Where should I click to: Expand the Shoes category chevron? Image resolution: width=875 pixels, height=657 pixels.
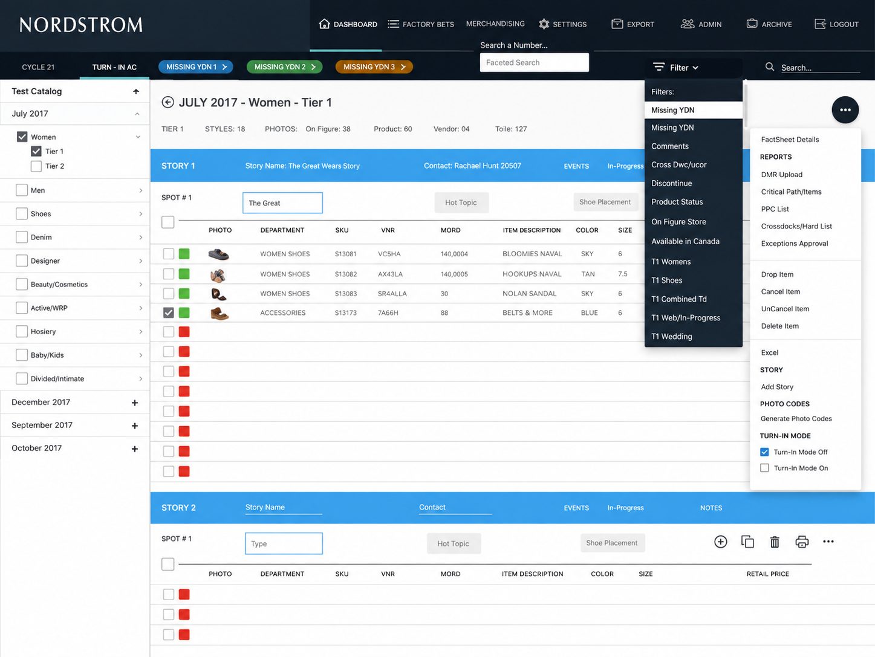140,213
